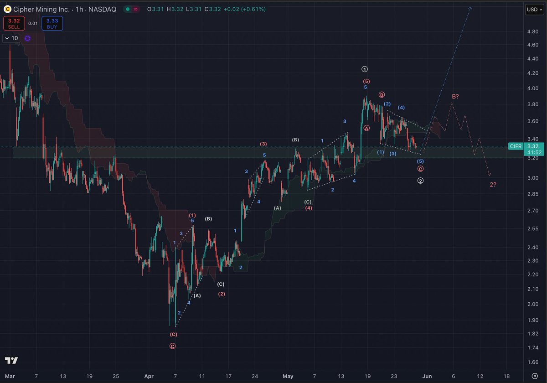
Task: Click the 2.55 price axis label
Action: point(533,228)
